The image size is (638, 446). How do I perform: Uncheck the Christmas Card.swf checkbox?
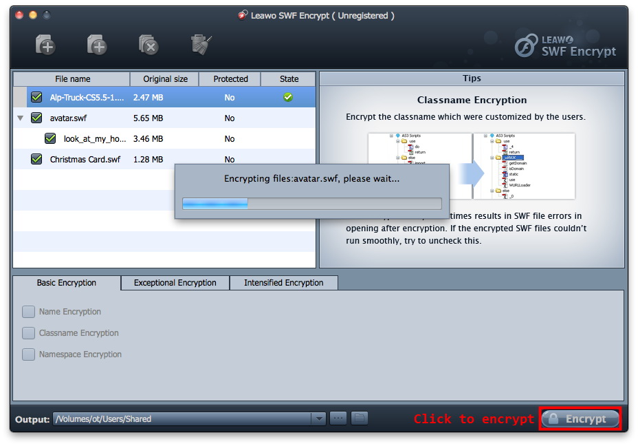pyautogui.click(x=36, y=159)
